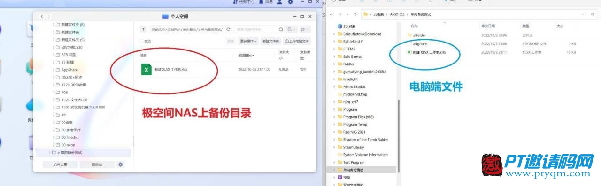Open the .stfolder folder in Explorer
601x186 pixels.
pyautogui.click(x=419, y=35)
